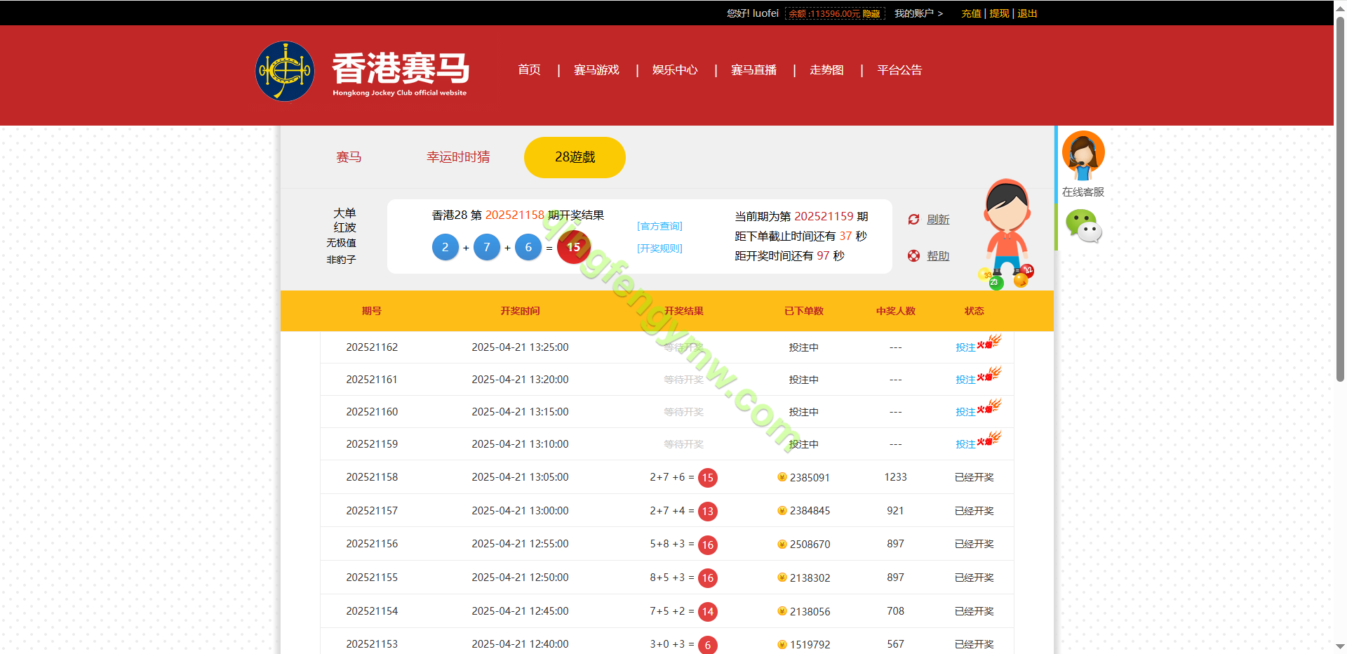Click the red 16 ball in row 202521156

coord(708,545)
